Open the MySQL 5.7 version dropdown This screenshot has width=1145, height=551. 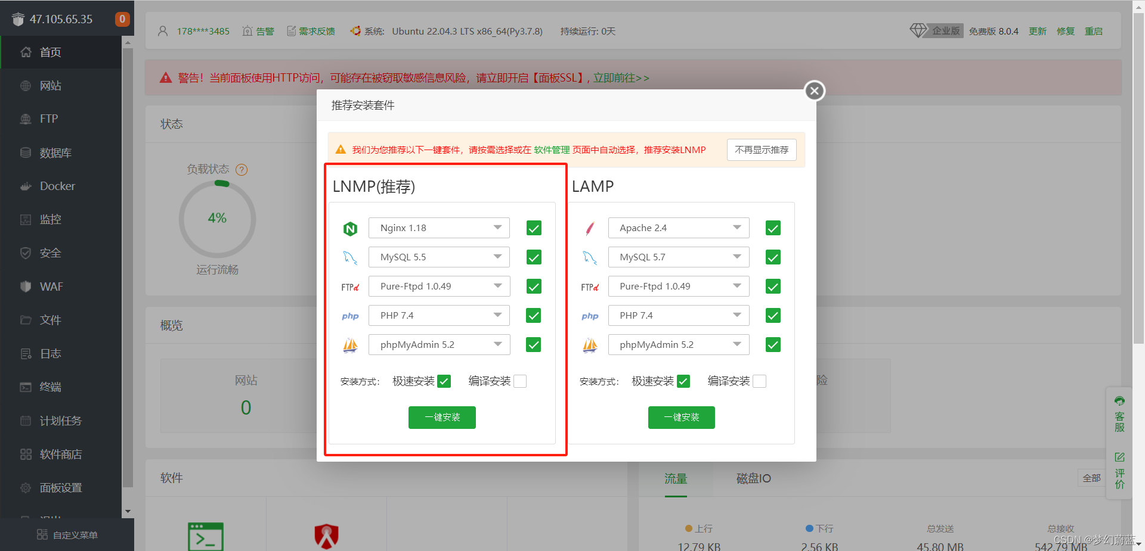point(679,257)
